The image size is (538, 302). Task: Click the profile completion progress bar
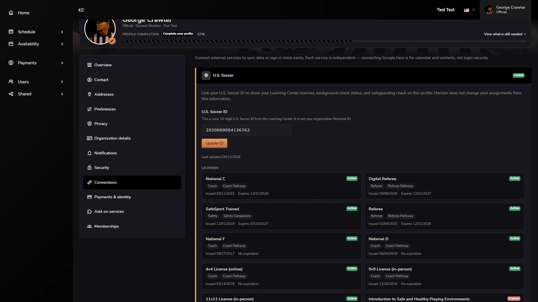(x=324, y=41)
